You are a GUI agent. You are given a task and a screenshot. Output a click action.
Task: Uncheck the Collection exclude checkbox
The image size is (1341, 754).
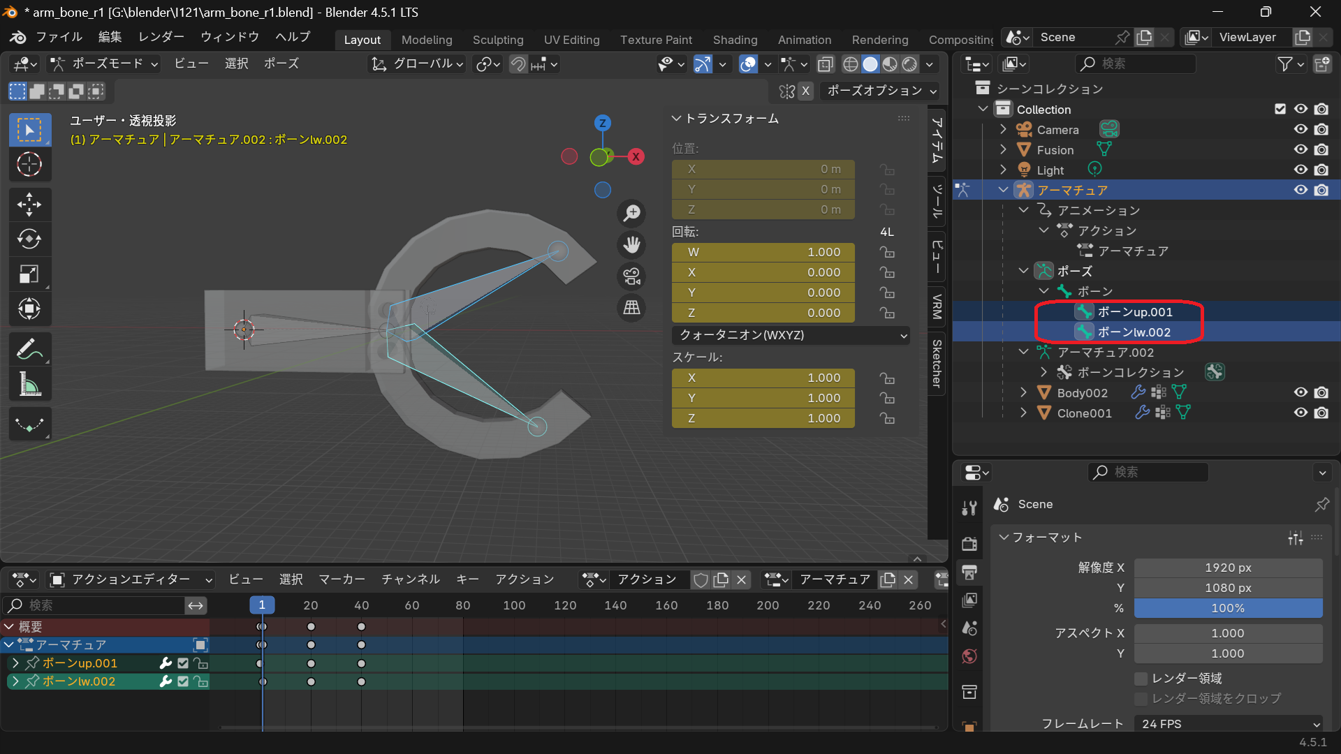[1280, 109]
